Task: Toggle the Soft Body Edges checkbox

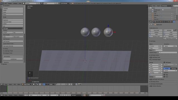Action: point(151,59)
